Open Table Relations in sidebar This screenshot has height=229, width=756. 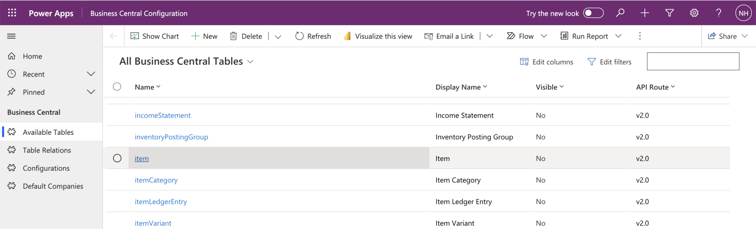coord(47,150)
